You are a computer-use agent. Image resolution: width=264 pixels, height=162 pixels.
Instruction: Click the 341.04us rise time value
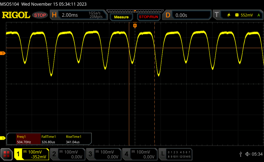tap(73, 142)
